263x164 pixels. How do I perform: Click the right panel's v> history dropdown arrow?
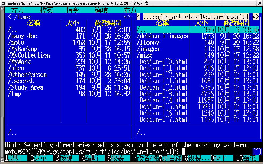tap(255, 17)
